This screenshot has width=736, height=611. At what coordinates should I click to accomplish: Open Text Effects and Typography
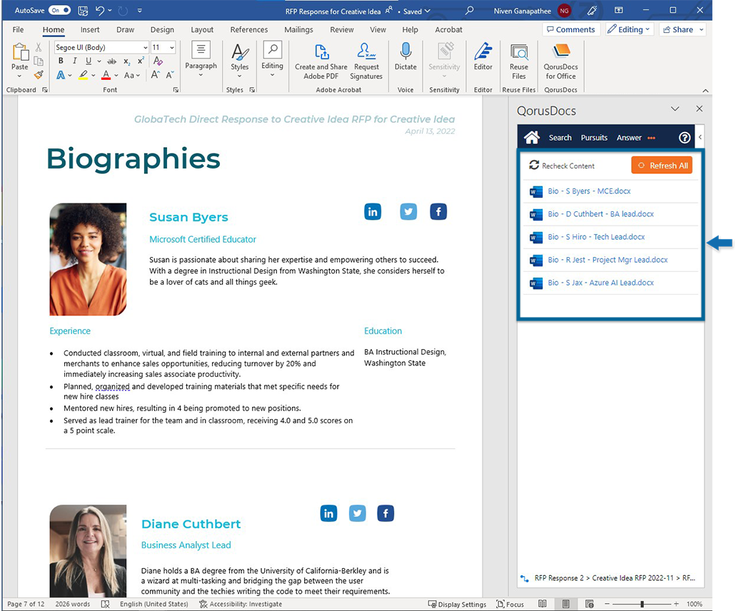[61, 75]
